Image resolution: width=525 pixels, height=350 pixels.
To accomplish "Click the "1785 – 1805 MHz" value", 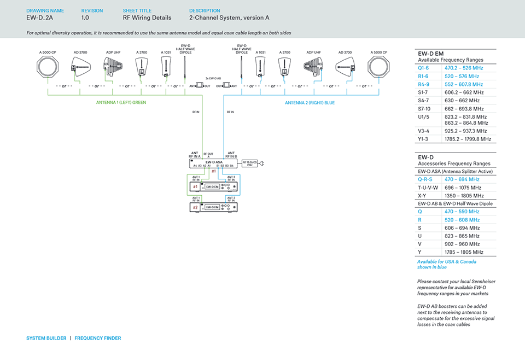I will pyautogui.click(x=464, y=252).
